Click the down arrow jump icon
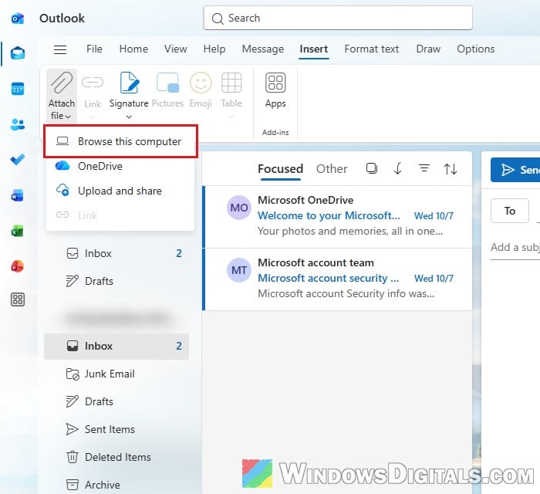The width and height of the screenshot is (540, 494). pyautogui.click(x=398, y=168)
